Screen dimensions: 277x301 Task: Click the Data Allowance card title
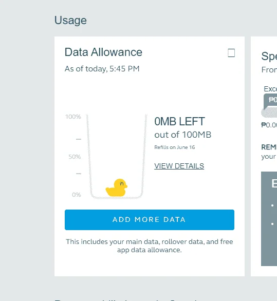(x=103, y=52)
